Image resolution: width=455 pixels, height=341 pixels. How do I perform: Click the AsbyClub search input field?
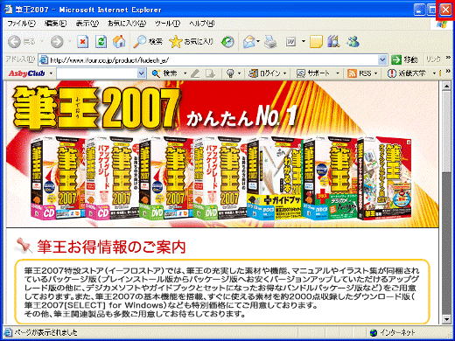click(x=97, y=73)
